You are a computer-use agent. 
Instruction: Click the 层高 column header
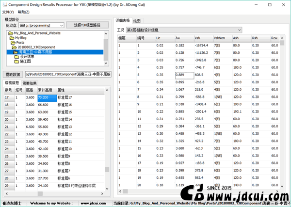coord(32,90)
